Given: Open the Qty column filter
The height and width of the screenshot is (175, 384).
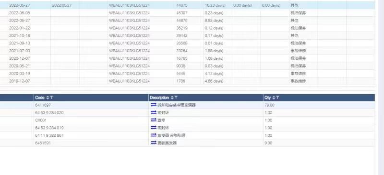Looking at the screenshot, I should [x=278, y=98].
